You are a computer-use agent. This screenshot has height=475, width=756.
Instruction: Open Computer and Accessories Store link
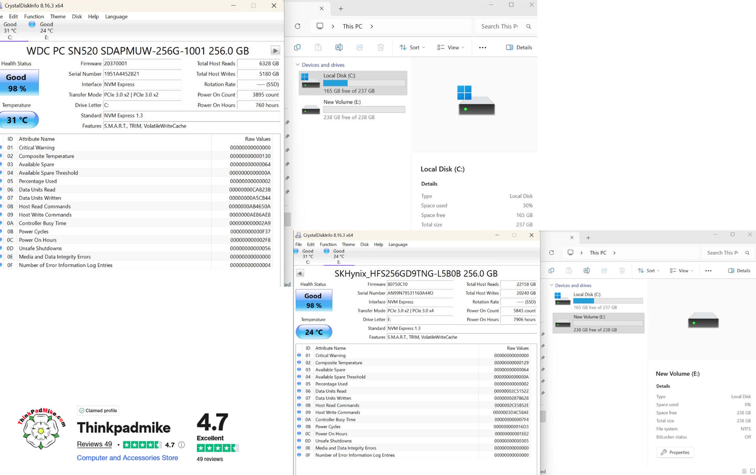coord(127,458)
